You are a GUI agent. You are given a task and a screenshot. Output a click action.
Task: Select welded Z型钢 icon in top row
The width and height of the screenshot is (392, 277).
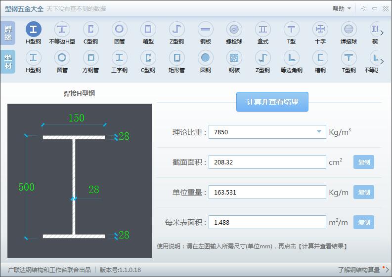coord(177,30)
